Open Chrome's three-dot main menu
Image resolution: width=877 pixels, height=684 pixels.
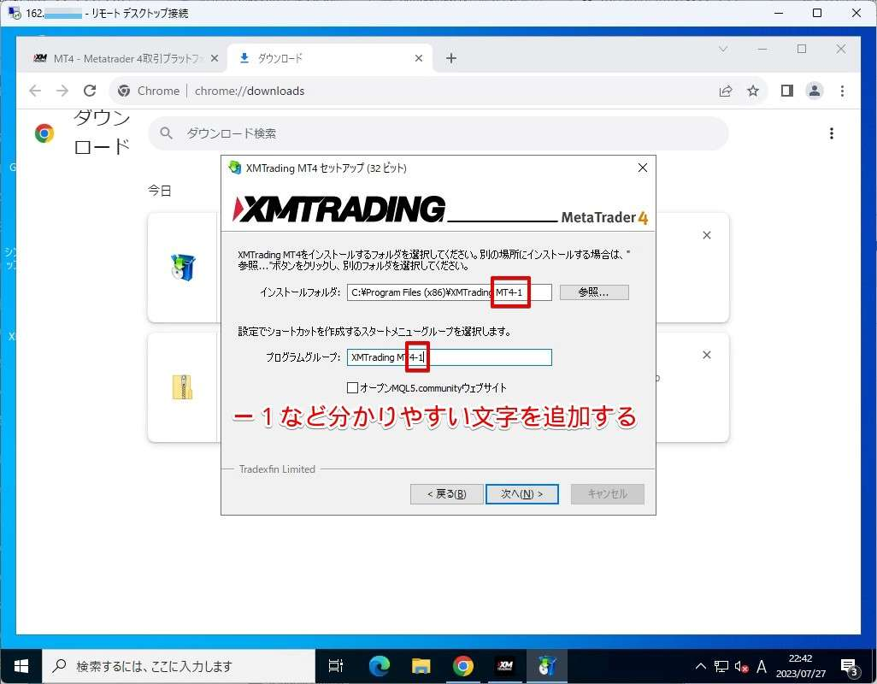[x=842, y=91]
